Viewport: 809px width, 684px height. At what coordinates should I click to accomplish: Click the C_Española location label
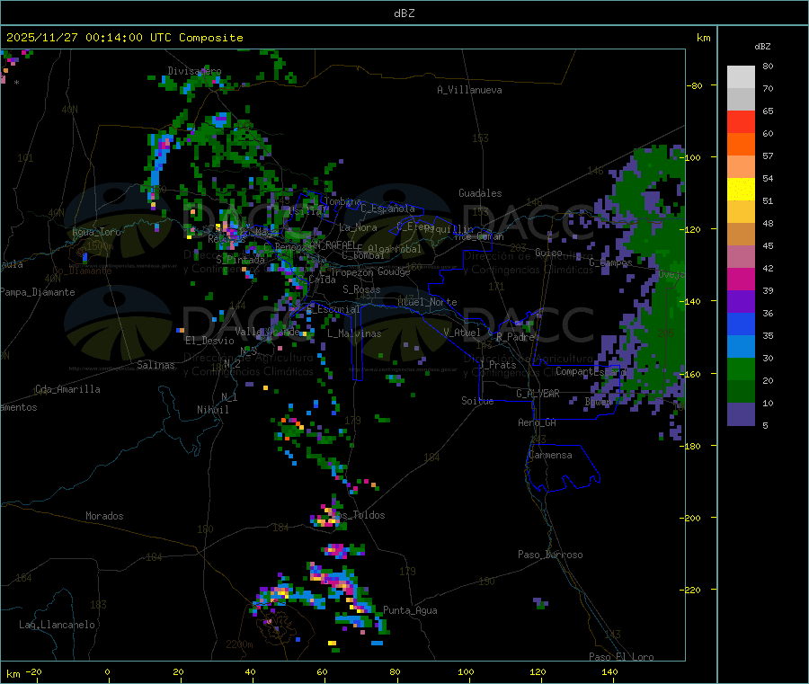[388, 209]
